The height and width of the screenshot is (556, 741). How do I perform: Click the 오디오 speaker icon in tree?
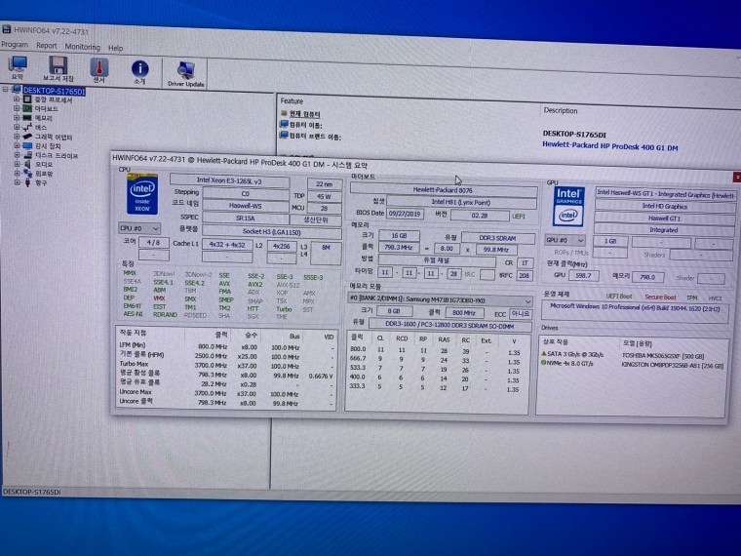coord(27,164)
